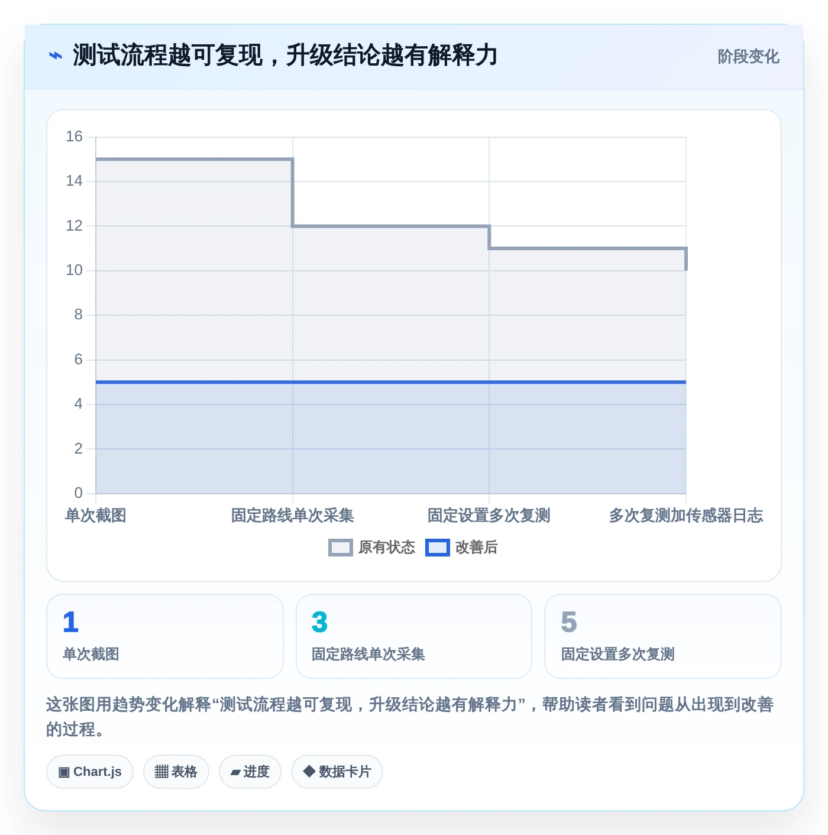Image resolution: width=828 pixels, height=835 pixels.
Task: Click the large number 3 in the middle card
Action: (x=320, y=622)
